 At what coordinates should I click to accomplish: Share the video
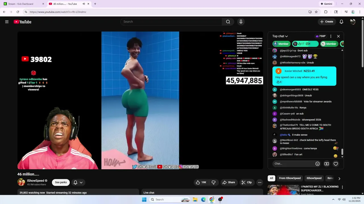tap(229, 182)
